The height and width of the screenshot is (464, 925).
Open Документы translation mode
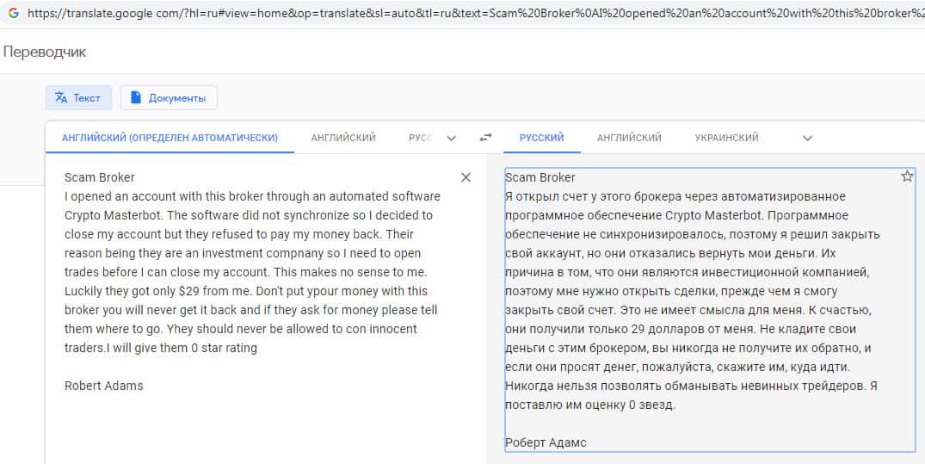point(169,98)
